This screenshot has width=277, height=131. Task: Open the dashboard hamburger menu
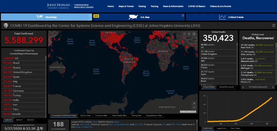point(274,26)
